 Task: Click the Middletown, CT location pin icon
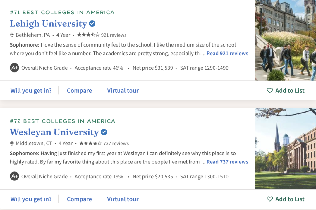[12, 144]
